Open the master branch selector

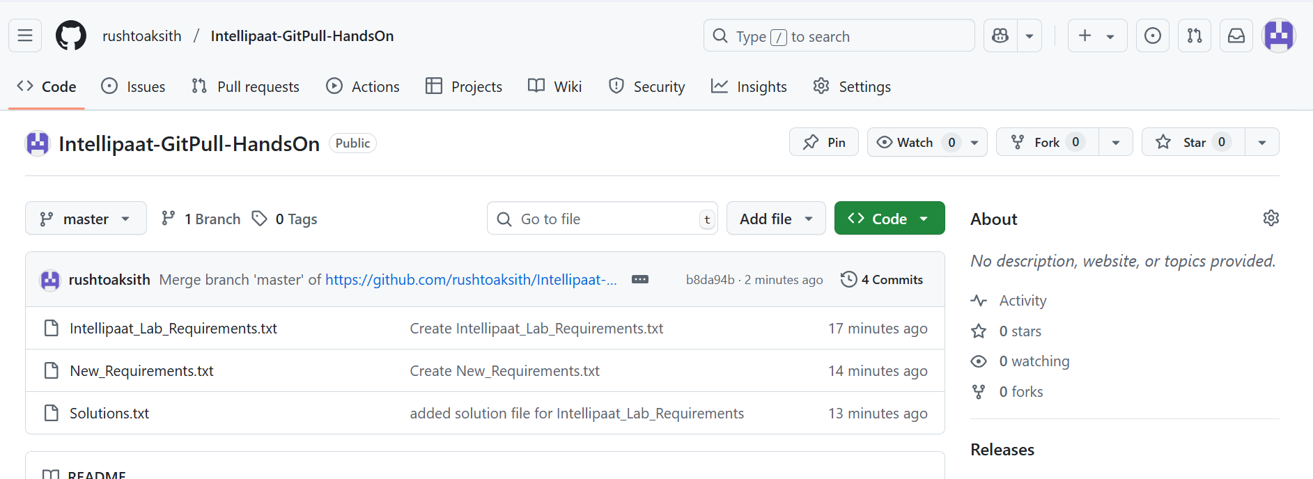86,219
